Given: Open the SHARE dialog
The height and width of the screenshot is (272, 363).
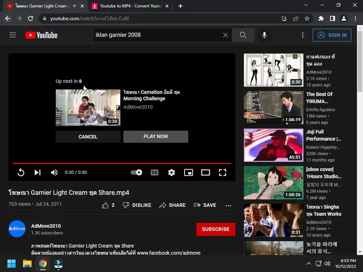Looking at the screenshot, I should tap(173, 205).
